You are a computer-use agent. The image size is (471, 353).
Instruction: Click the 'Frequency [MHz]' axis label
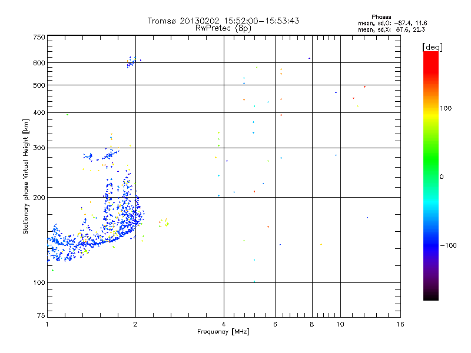click(x=223, y=332)
